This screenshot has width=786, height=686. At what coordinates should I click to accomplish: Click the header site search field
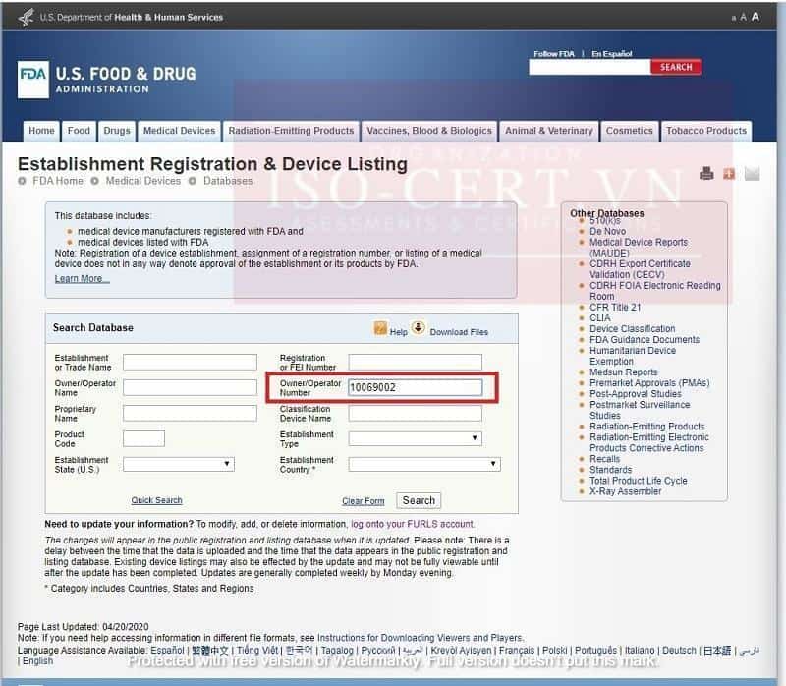pos(589,67)
